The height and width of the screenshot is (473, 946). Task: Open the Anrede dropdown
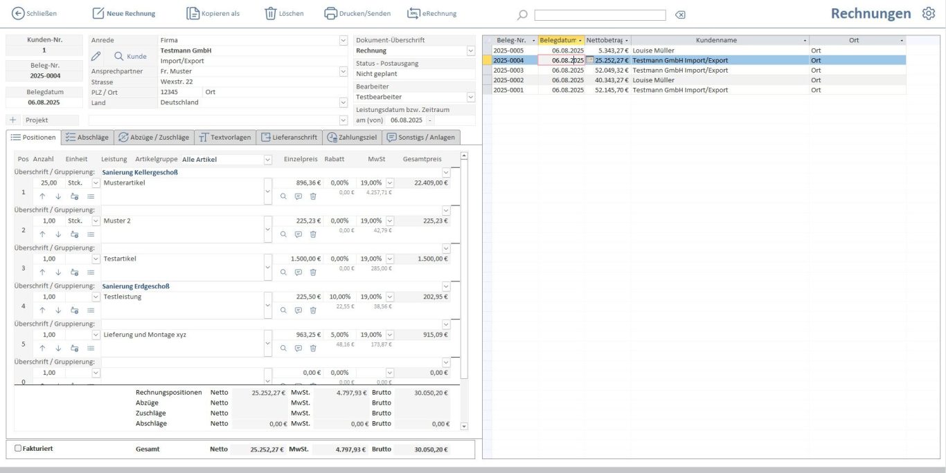click(343, 40)
